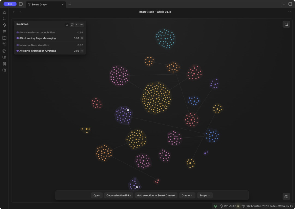This screenshot has height=209, width=295.
Task: Click the graph search magnifier button
Action: [286, 24]
